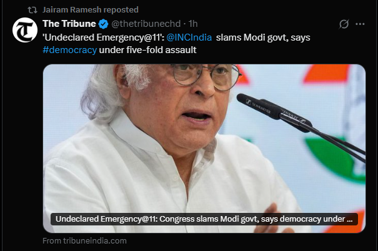Click the word 'reposted' in the header

click(x=120, y=10)
